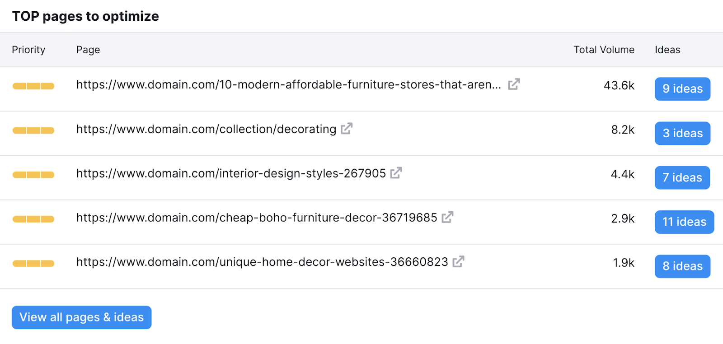Select the 43.6k volume value
Screen dimensions: 723x344
point(619,85)
